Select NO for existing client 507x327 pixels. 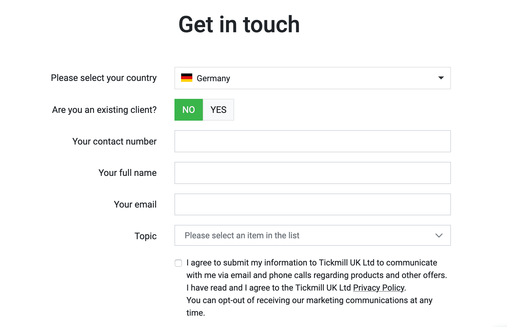(x=188, y=110)
